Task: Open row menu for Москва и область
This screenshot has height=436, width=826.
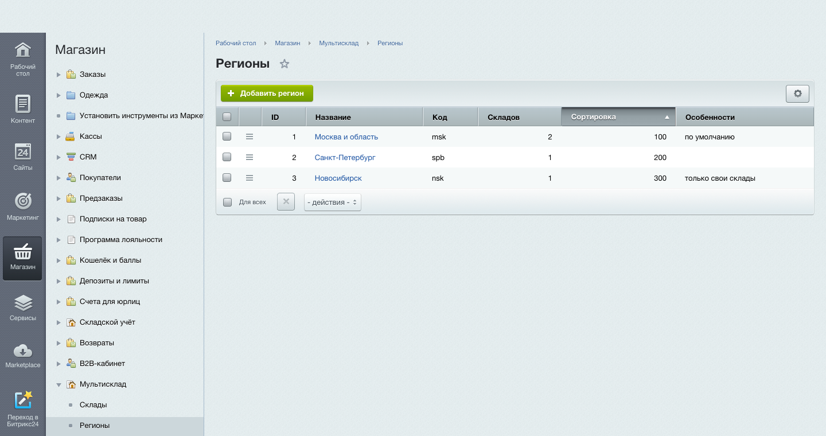Action: [250, 137]
